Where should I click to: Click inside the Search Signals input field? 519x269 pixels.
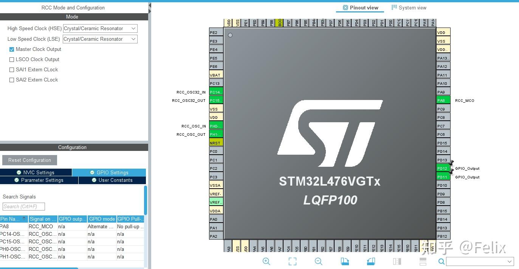click(x=23, y=206)
